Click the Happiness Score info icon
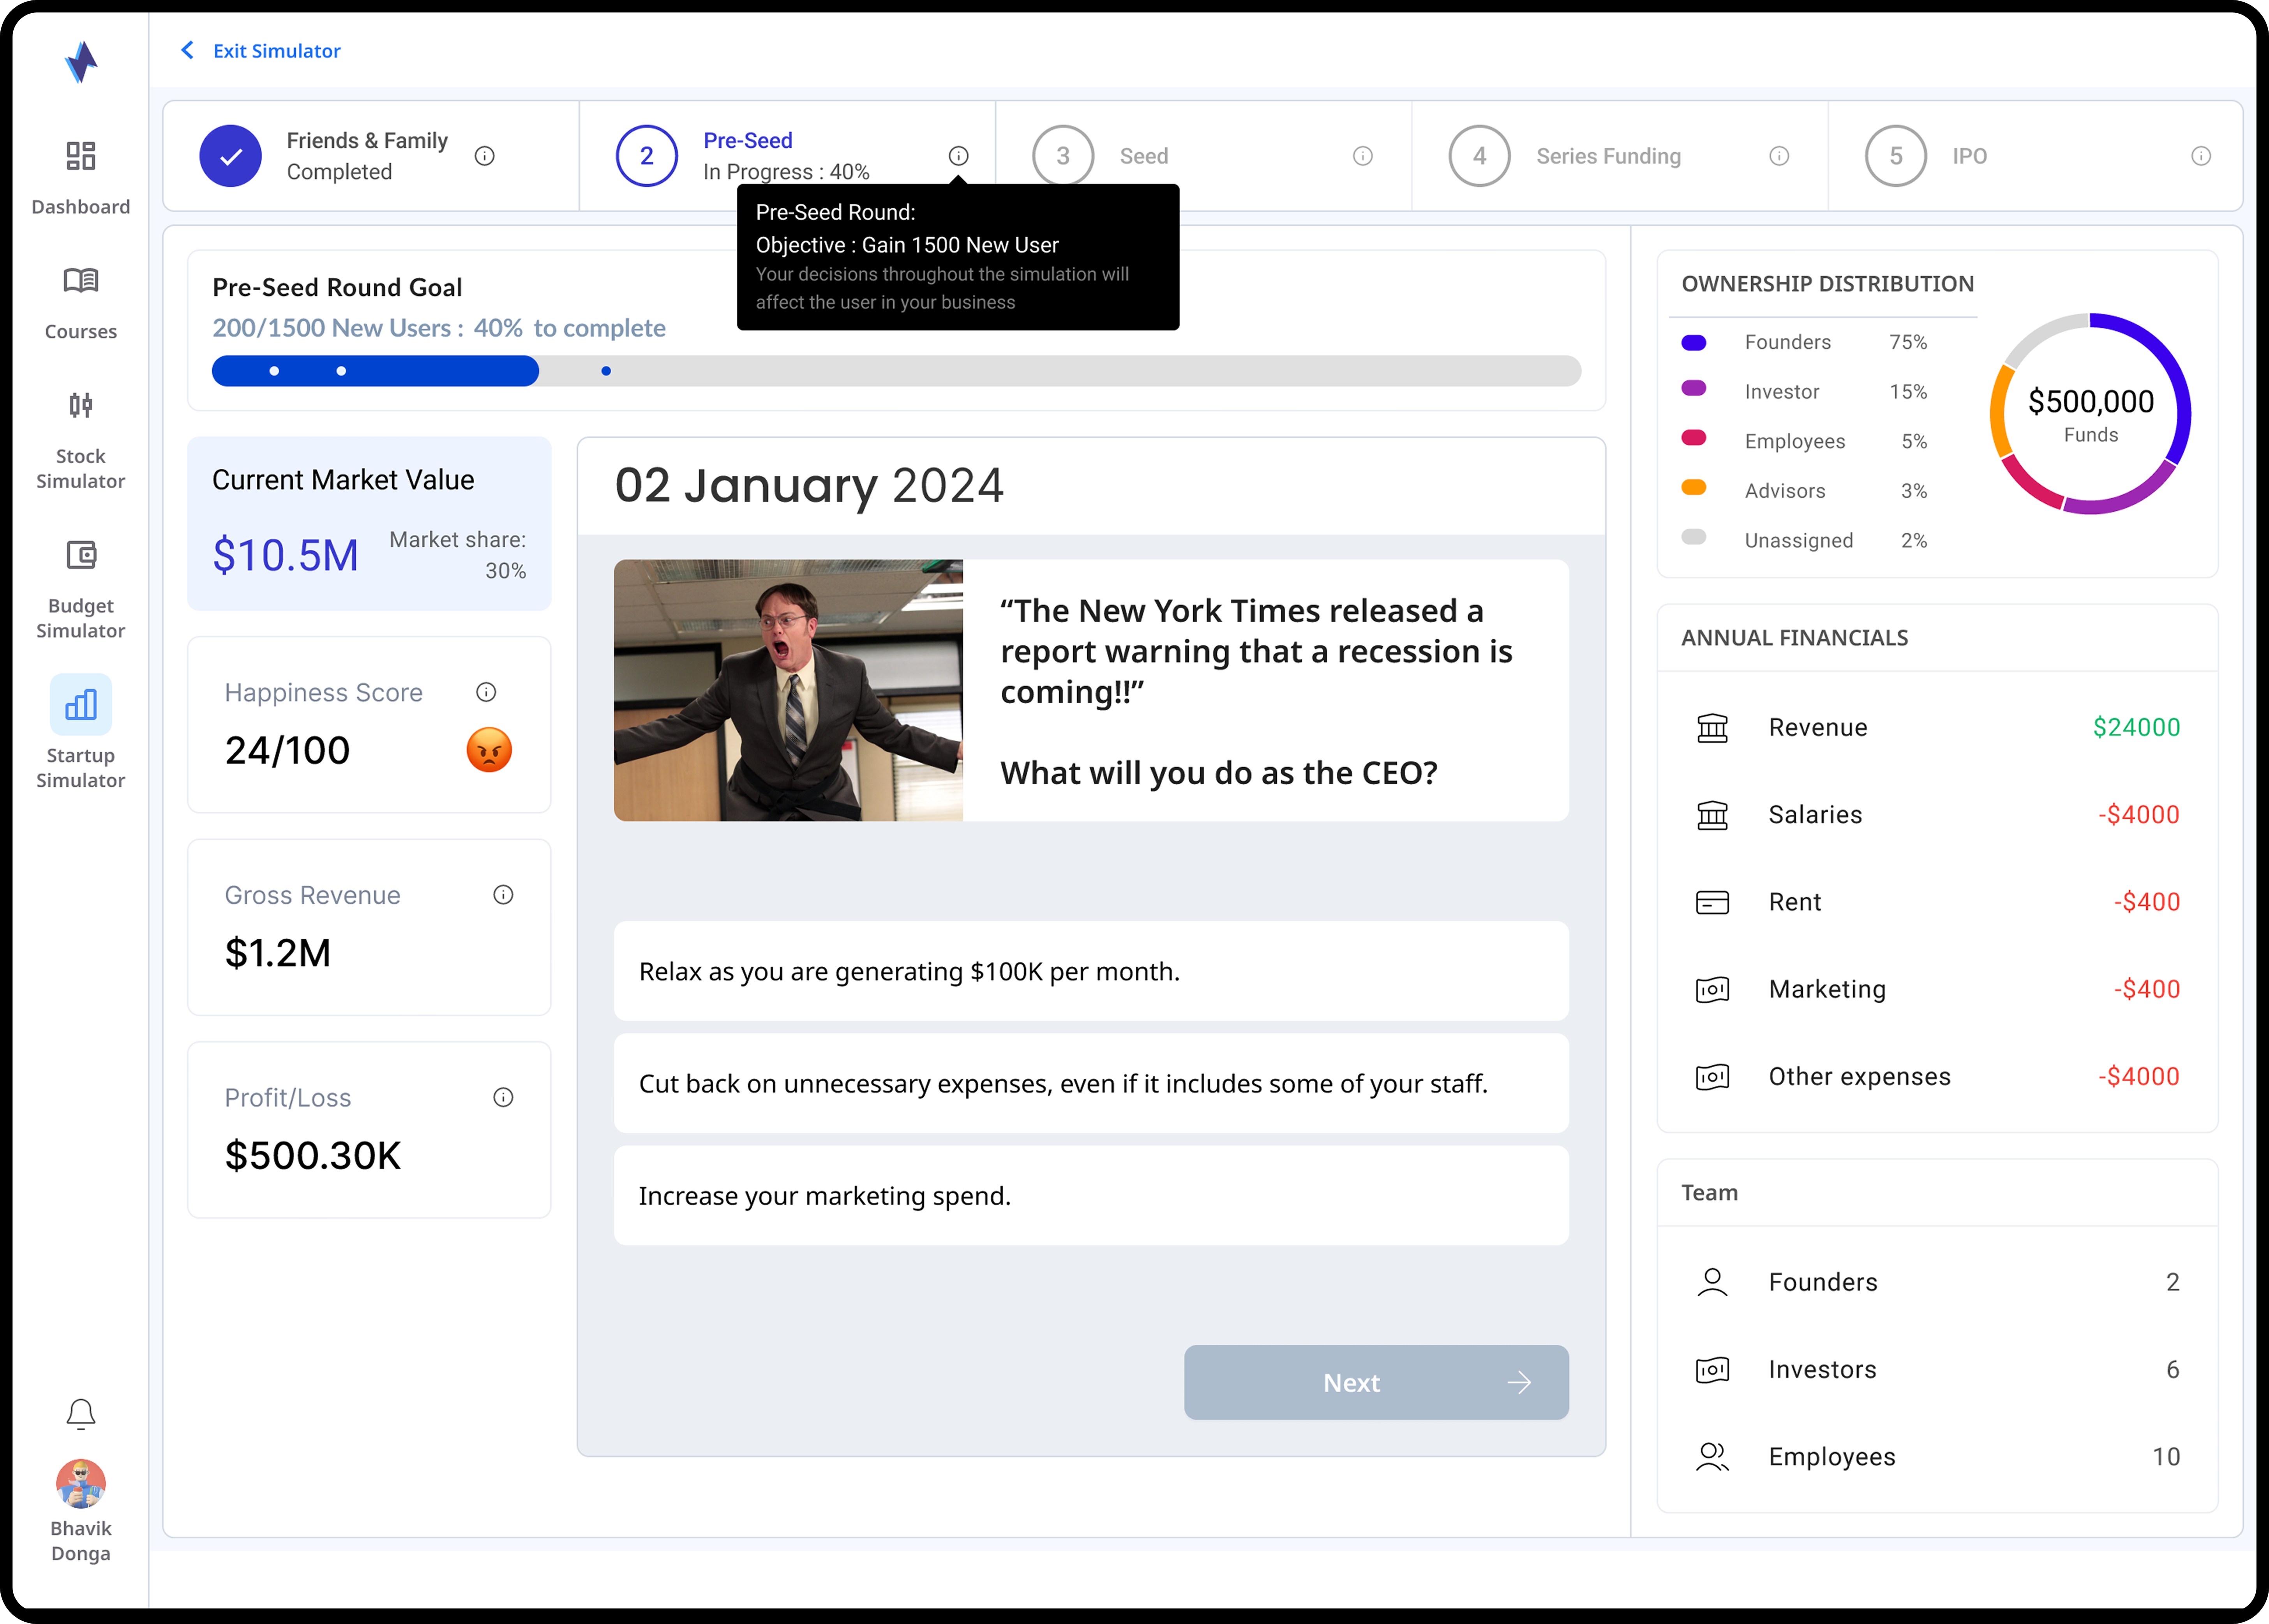The image size is (2269, 1624). tap(486, 692)
